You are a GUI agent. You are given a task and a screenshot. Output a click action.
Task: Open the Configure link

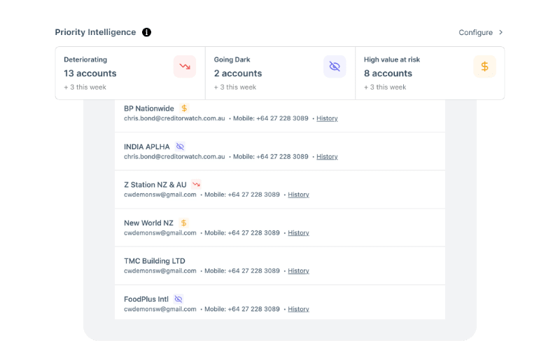[x=476, y=32]
